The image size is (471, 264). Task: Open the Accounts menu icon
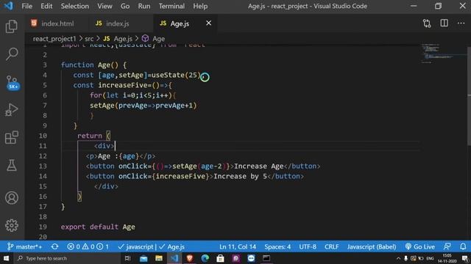tap(12, 198)
